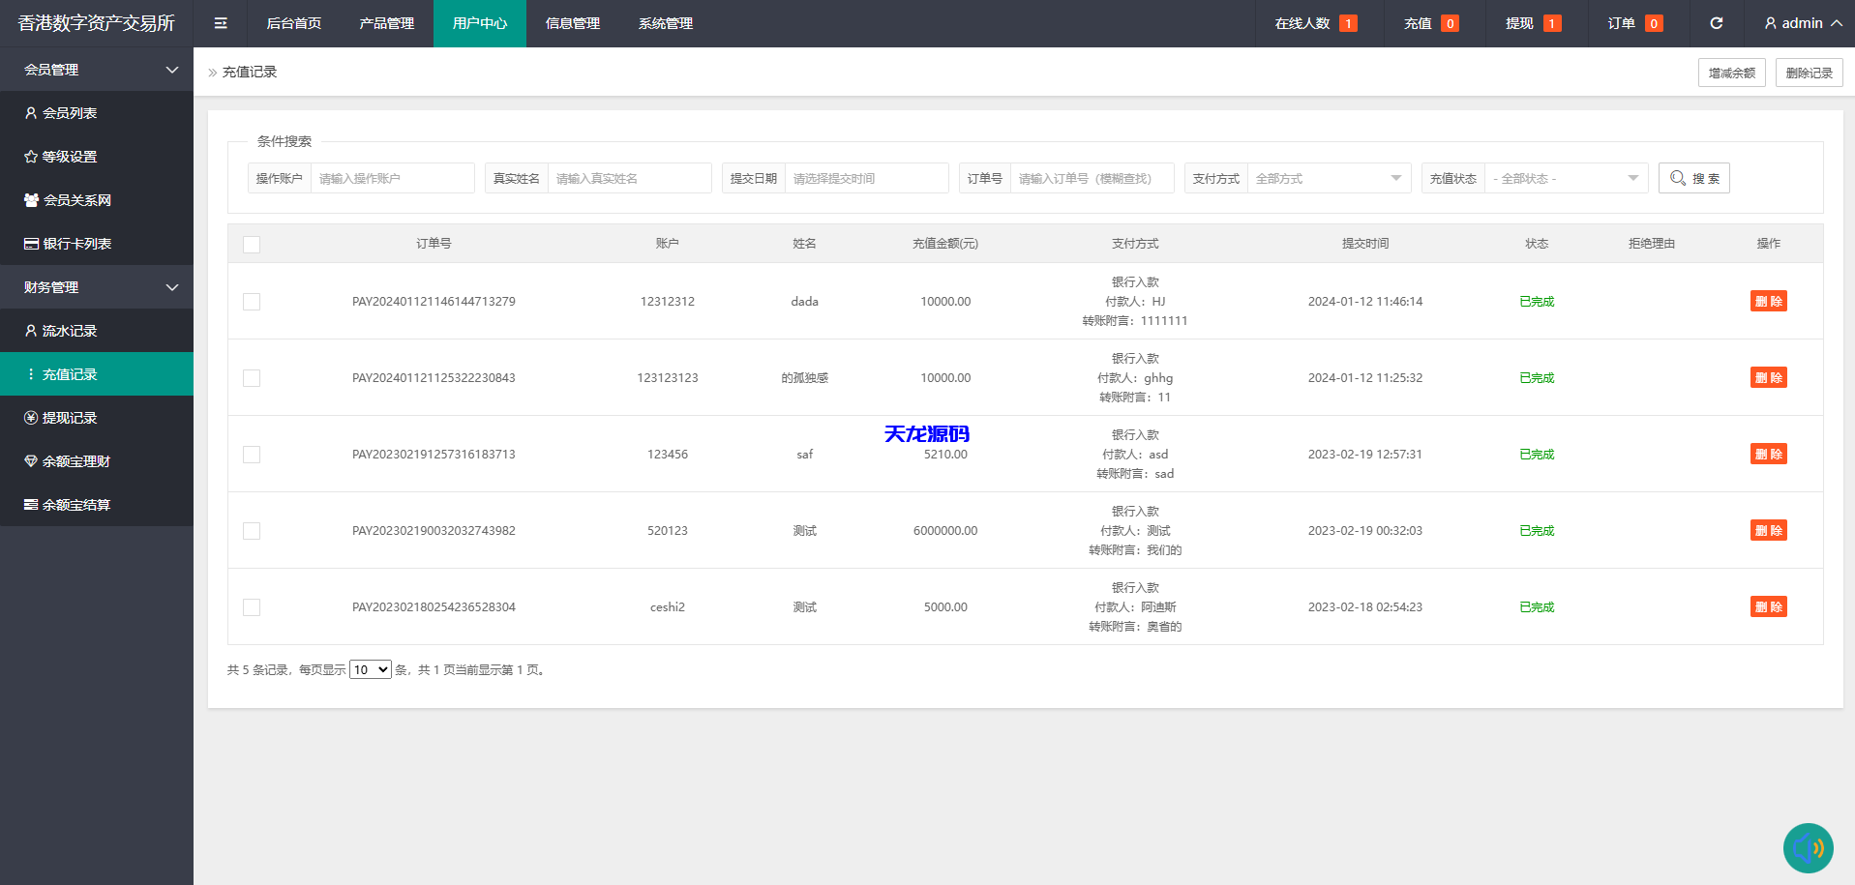Open the sidebar hamburger menu icon
The width and height of the screenshot is (1855, 885).
(221, 23)
